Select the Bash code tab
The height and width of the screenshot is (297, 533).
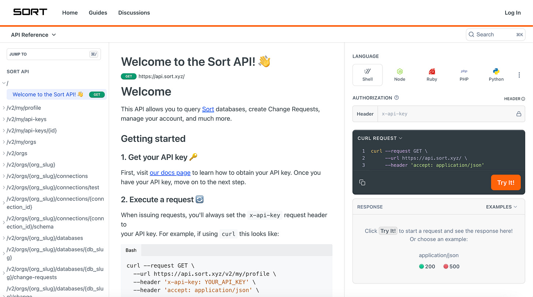coord(131,250)
